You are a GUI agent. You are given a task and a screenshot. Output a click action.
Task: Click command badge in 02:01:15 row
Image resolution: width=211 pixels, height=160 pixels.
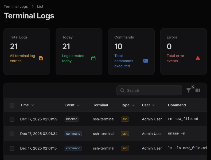point(73,148)
